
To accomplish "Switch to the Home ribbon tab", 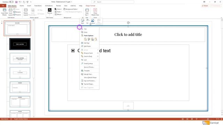I will (22, 6).
